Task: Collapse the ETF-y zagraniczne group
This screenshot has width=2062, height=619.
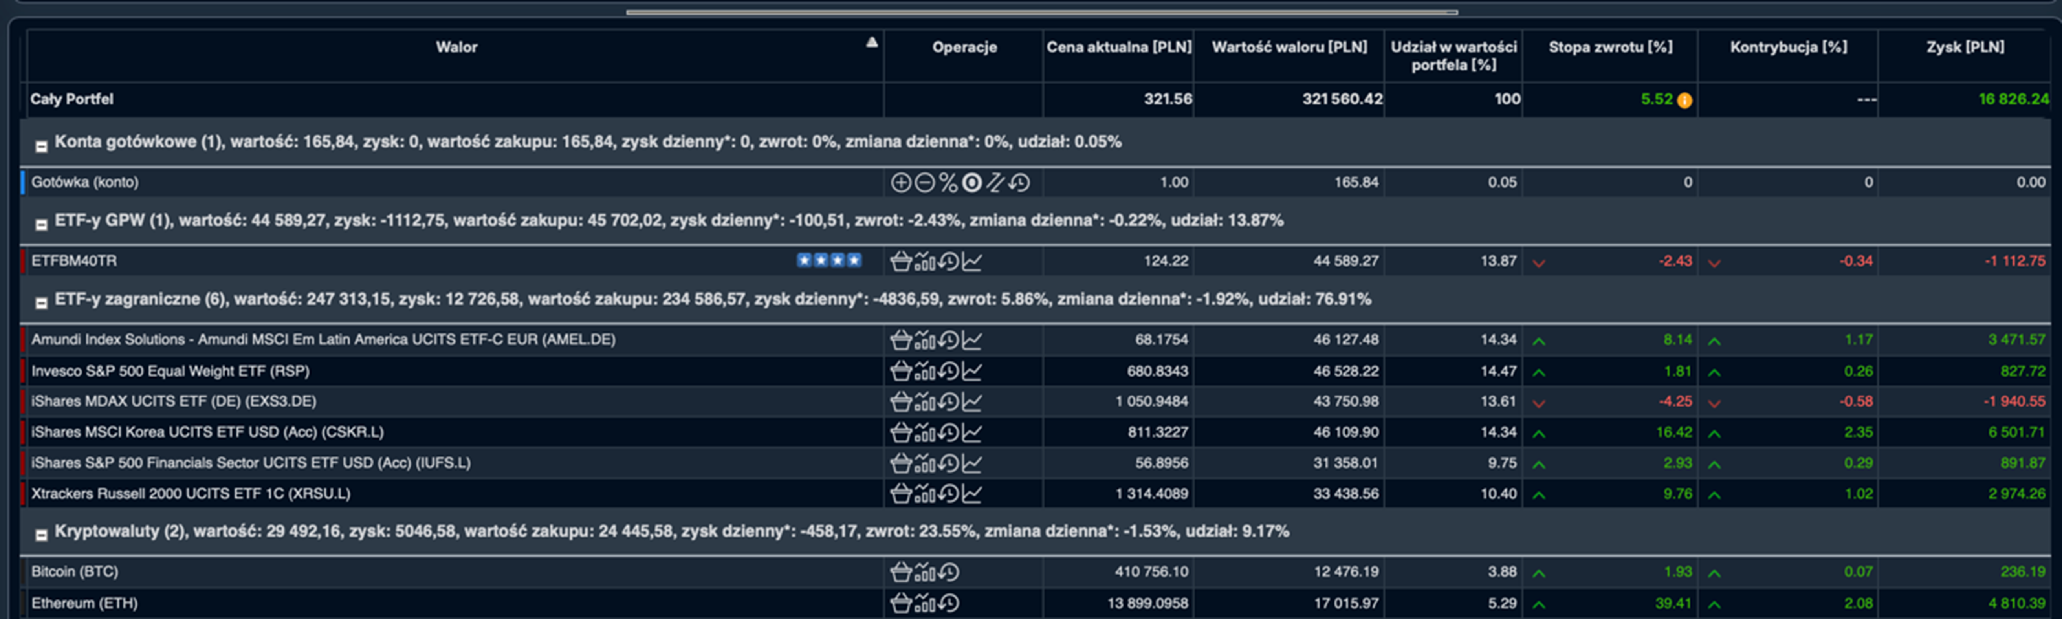Action: (x=41, y=304)
